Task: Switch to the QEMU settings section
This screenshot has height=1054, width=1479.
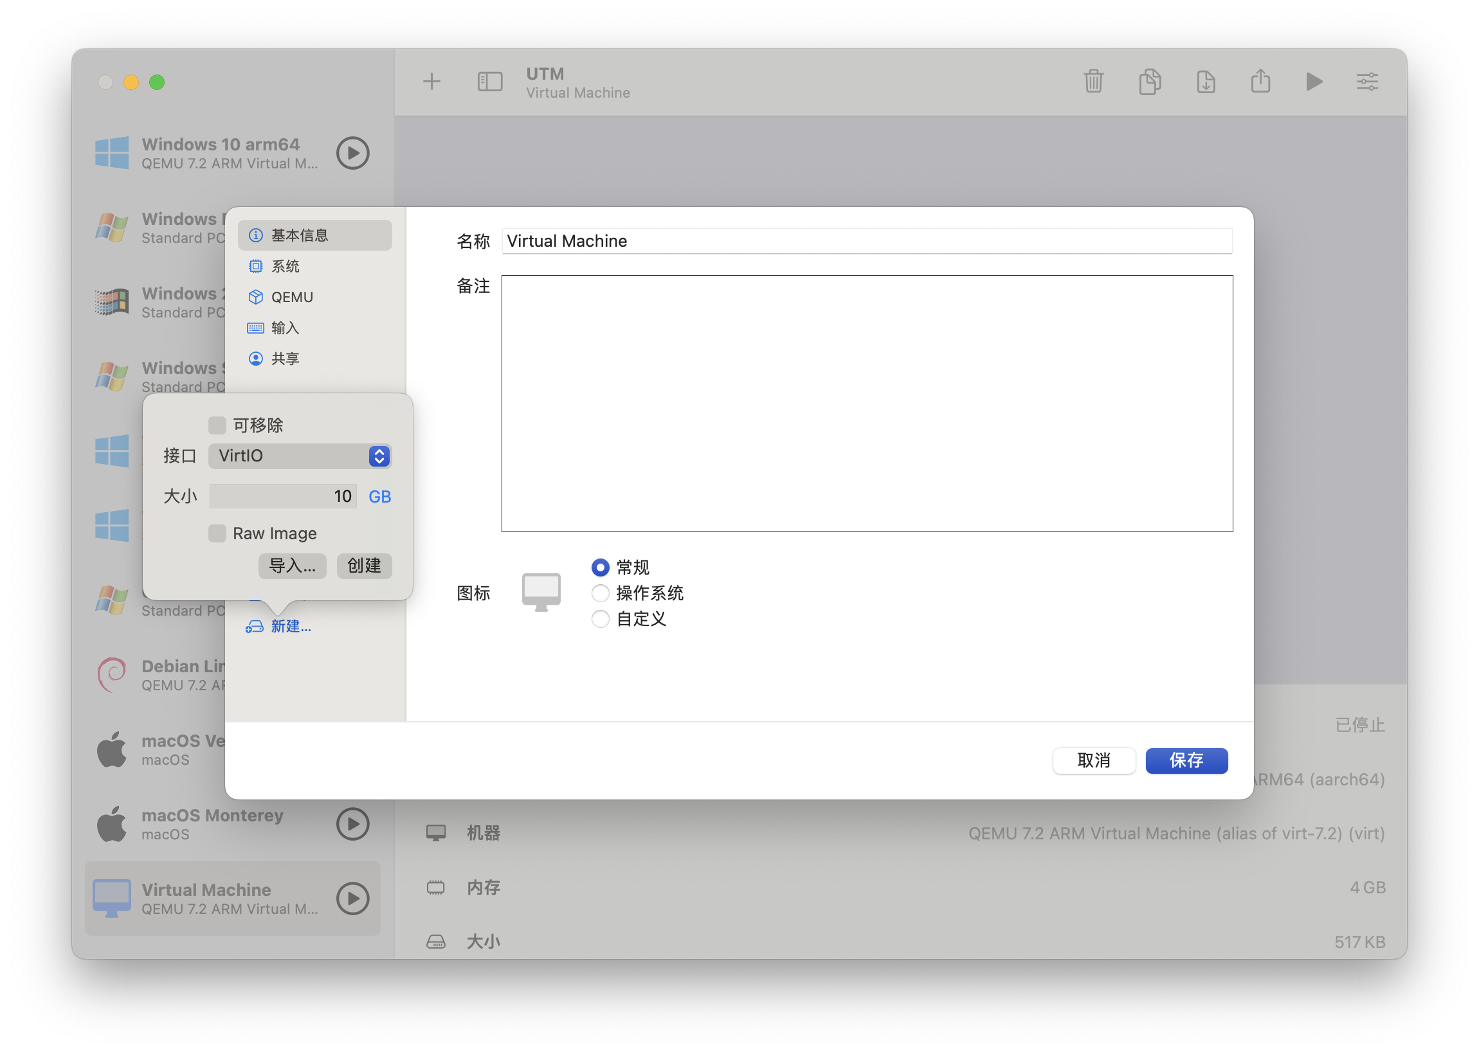Action: (293, 297)
